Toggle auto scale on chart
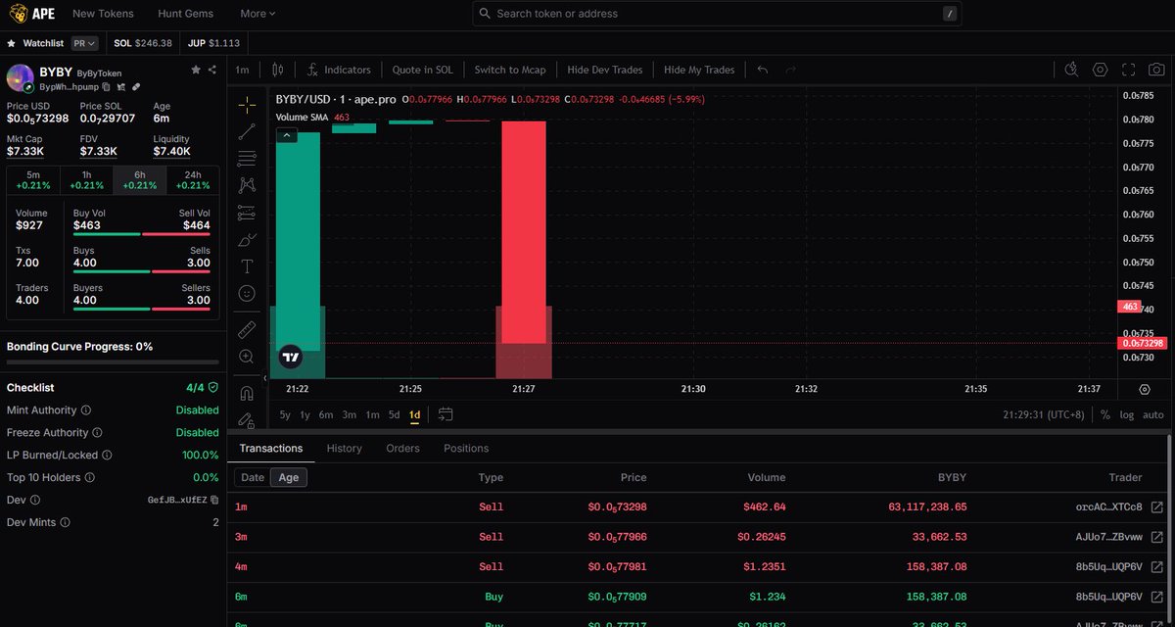Screen dimensions: 1175x627 click(1153, 414)
